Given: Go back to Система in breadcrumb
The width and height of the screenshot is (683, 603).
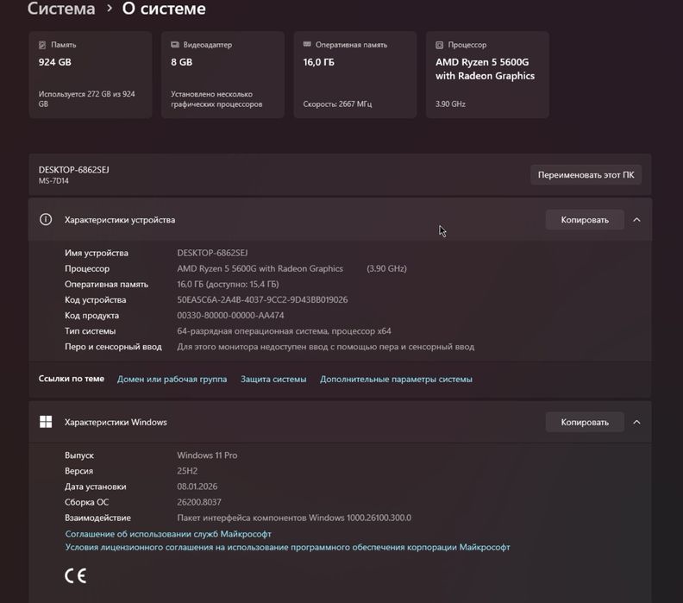Looking at the screenshot, I should pos(61,9).
